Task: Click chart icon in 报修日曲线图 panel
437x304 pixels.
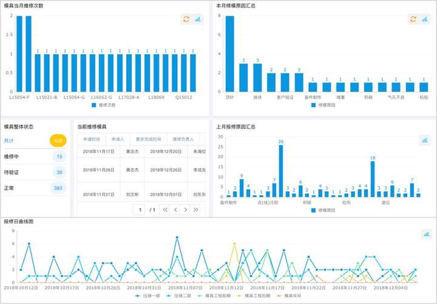Action: [427, 234]
